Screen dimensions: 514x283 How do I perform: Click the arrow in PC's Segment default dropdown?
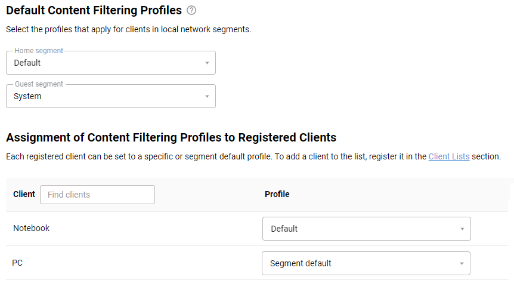tap(462, 263)
